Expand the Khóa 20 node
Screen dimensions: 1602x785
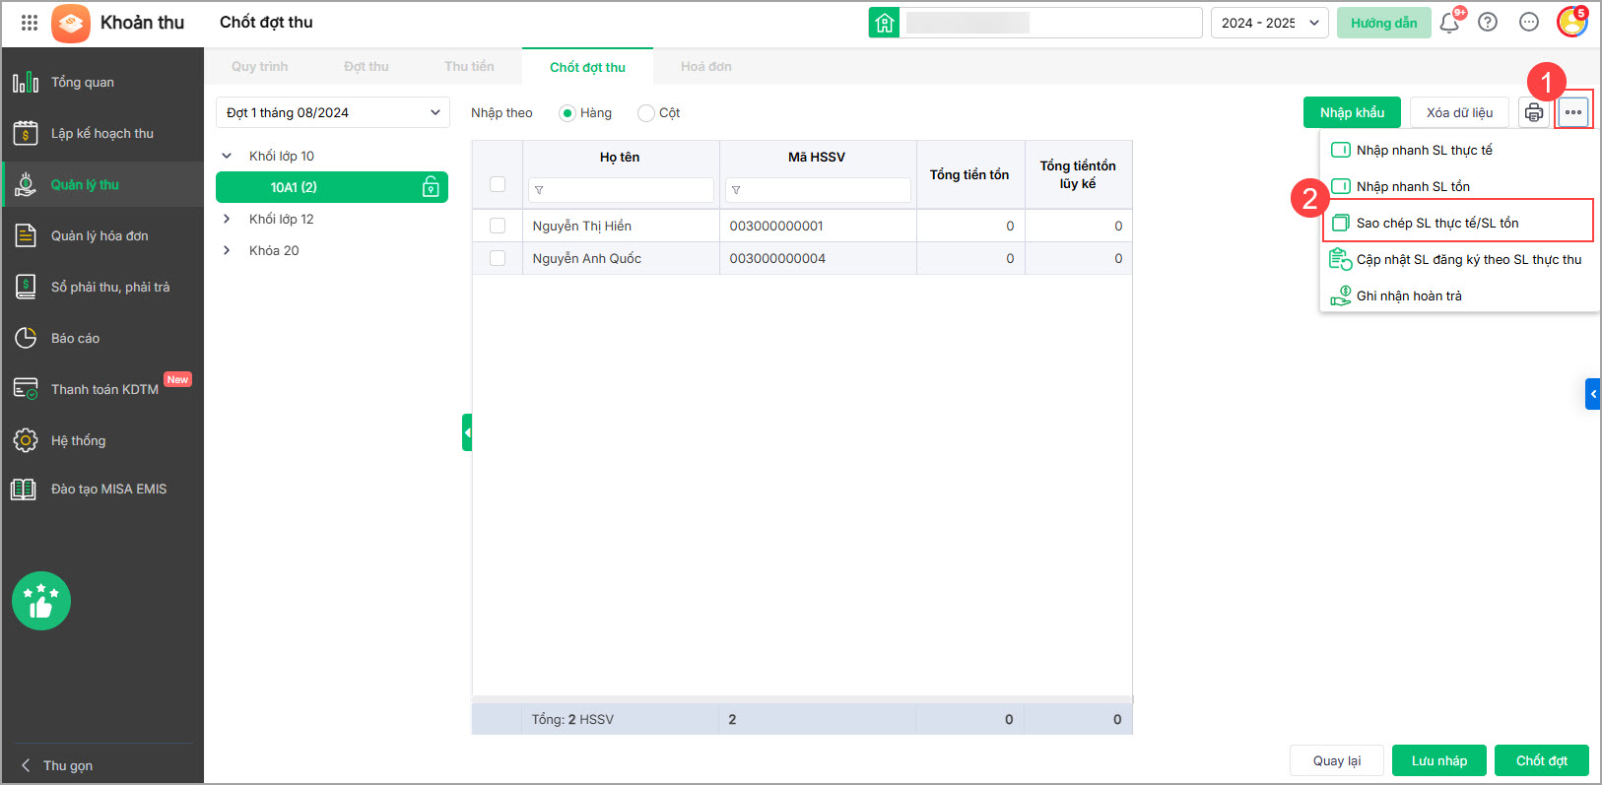227,250
